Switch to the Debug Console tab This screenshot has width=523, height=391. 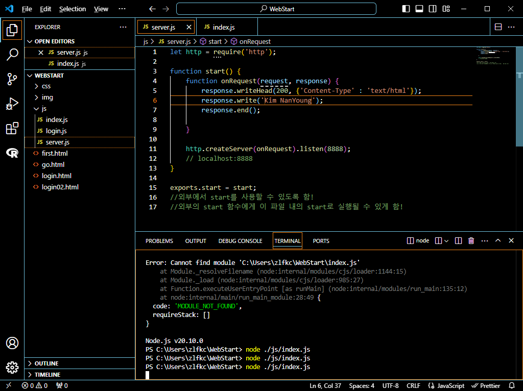(240, 241)
